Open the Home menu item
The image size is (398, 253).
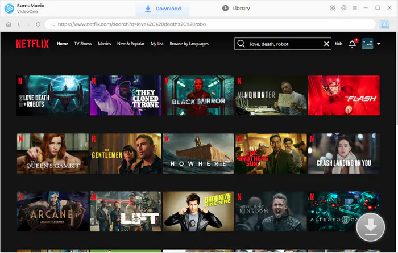pos(63,44)
